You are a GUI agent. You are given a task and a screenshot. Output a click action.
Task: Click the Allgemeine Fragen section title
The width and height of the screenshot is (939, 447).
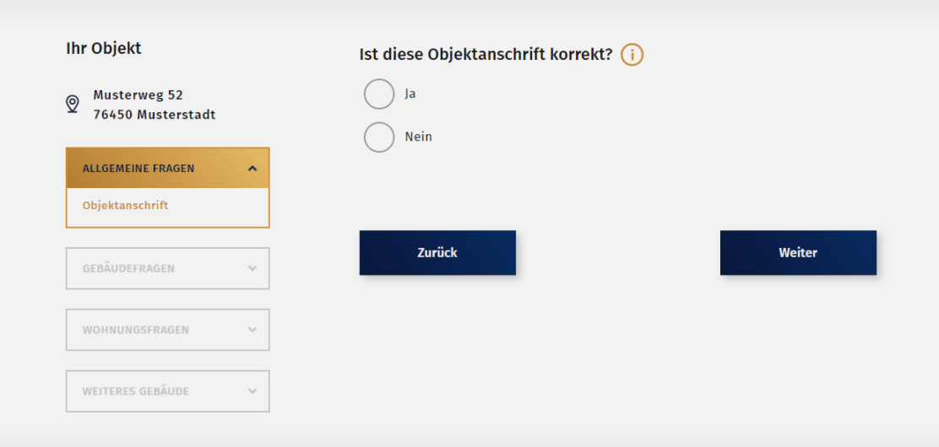click(138, 169)
